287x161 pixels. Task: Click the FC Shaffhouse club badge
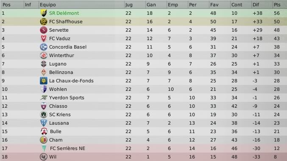click(44, 22)
